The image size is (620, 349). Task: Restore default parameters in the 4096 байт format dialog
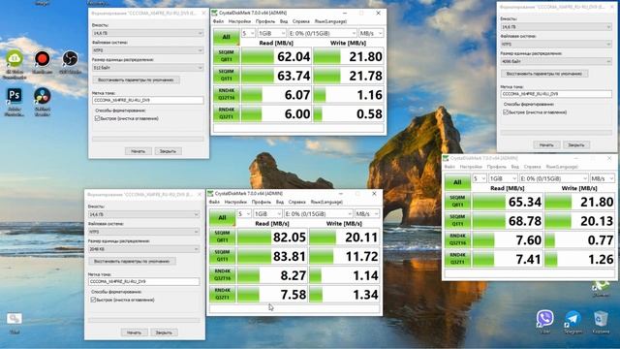pyautogui.click(x=544, y=74)
